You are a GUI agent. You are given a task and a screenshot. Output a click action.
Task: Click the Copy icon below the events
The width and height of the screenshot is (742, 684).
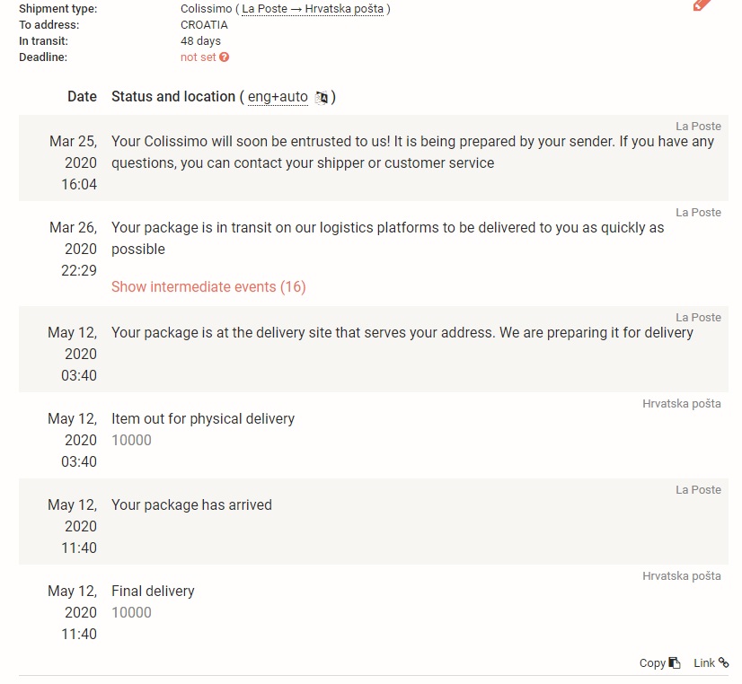pyautogui.click(x=675, y=663)
